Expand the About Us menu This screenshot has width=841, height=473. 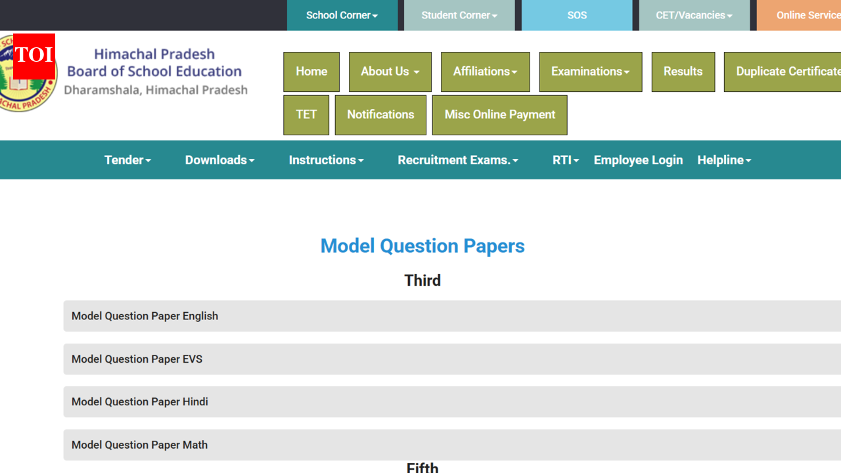[390, 72]
